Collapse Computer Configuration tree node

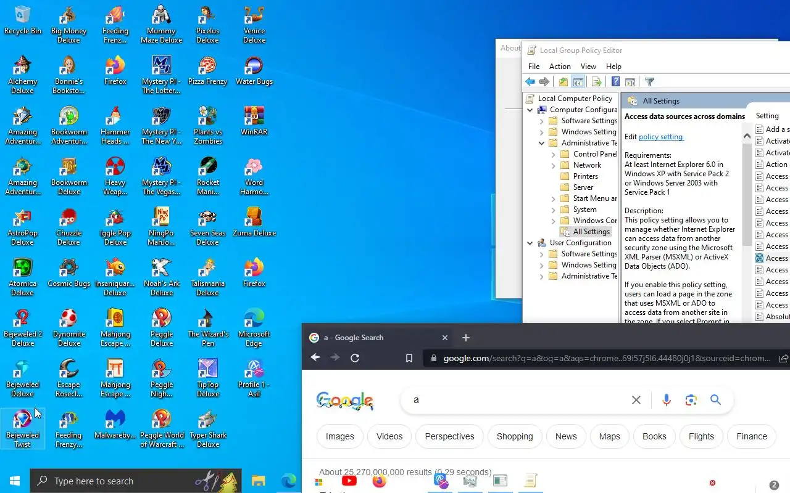[530, 110]
